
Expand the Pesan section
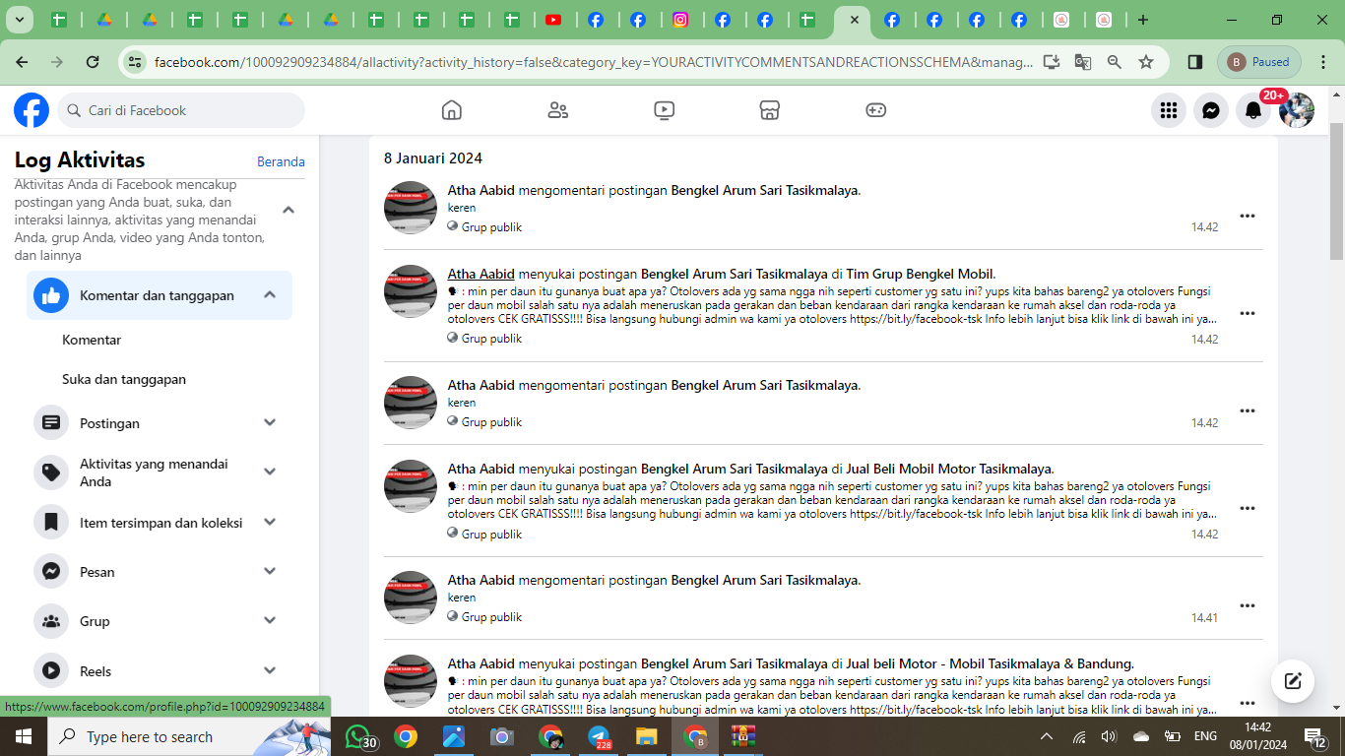click(x=270, y=572)
